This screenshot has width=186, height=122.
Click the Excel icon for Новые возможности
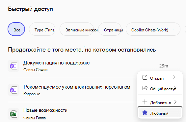click(x=13, y=114)
